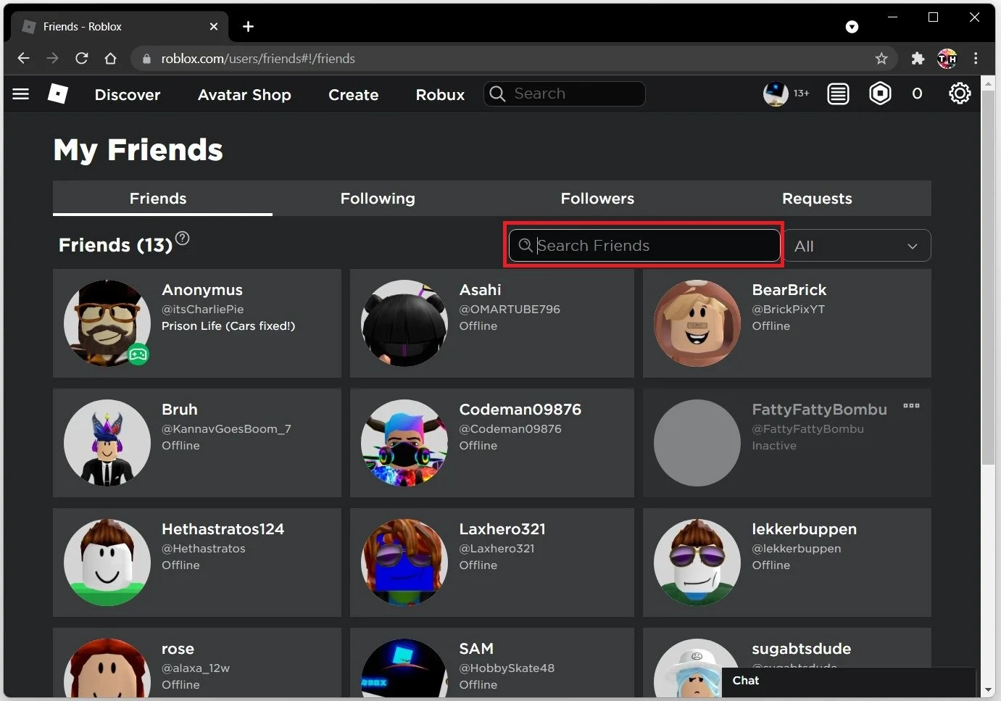
Task: Open Bruh's avatar thumbnail
Action: click(107, 443)
